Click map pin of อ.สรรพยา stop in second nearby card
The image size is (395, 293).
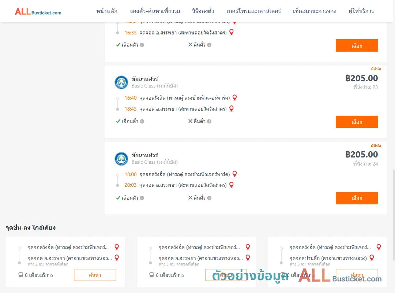[x=248, y=258]
